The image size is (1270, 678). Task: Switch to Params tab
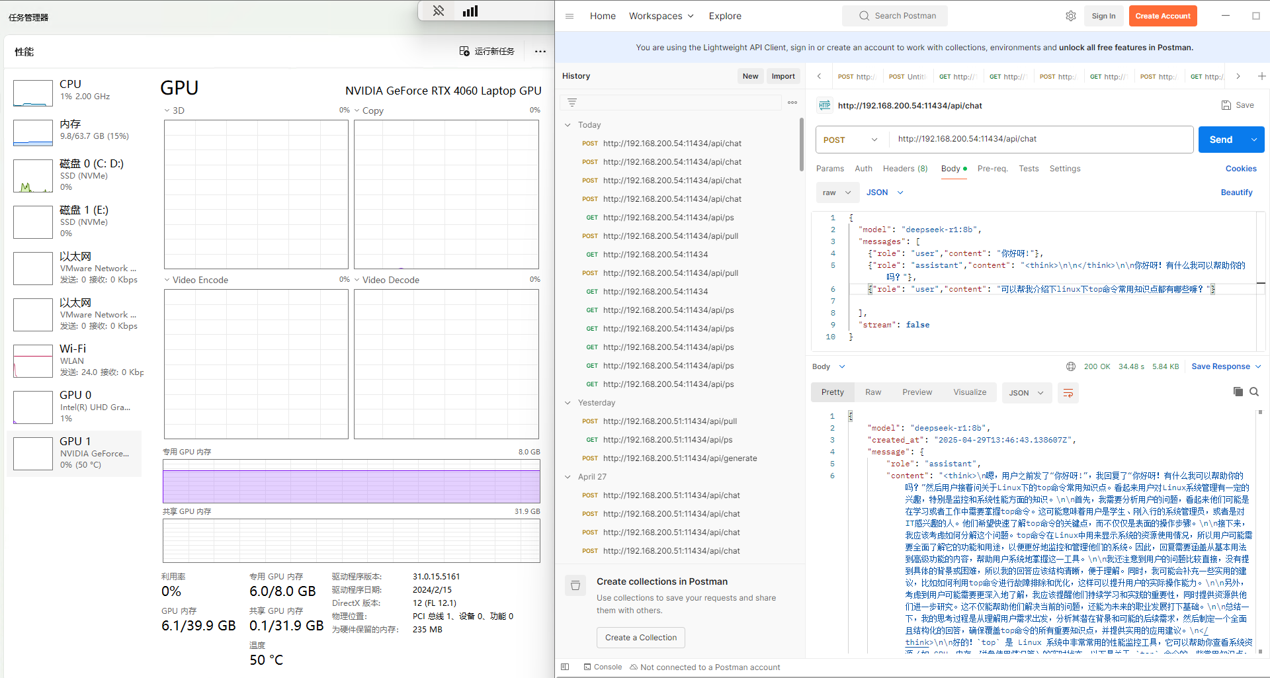click(x=829, y=169)
